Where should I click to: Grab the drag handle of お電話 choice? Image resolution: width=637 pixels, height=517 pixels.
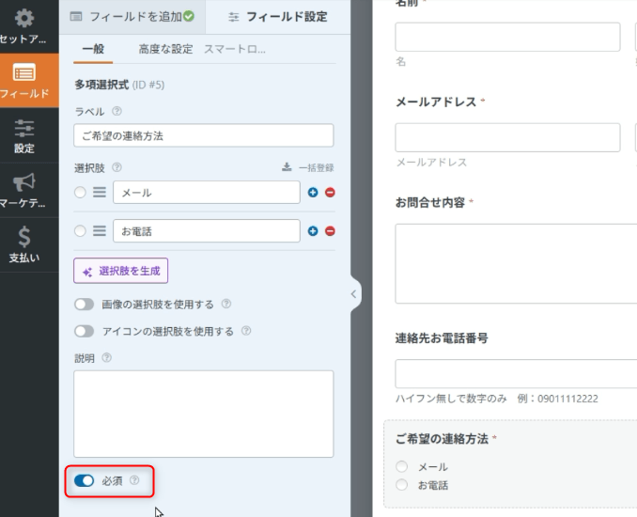click(100, 231)
